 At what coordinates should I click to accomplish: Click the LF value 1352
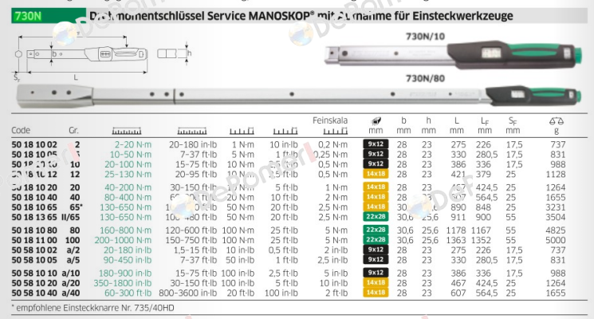[x=481, y=240]
